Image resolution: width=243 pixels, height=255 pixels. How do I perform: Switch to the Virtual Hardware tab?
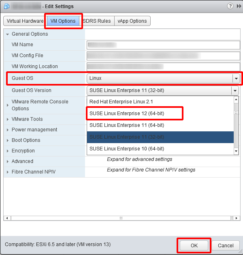tap(25, 21)
